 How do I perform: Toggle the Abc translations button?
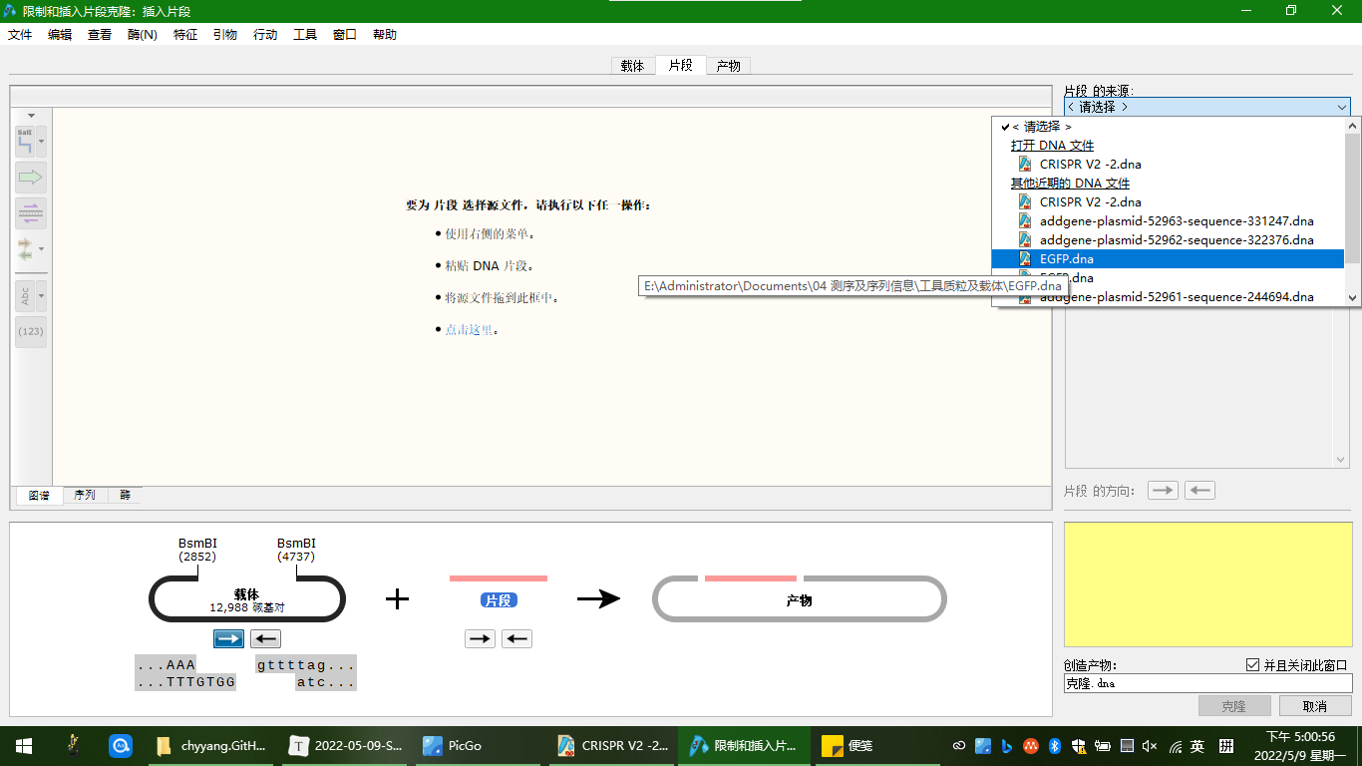pos(25,296)
